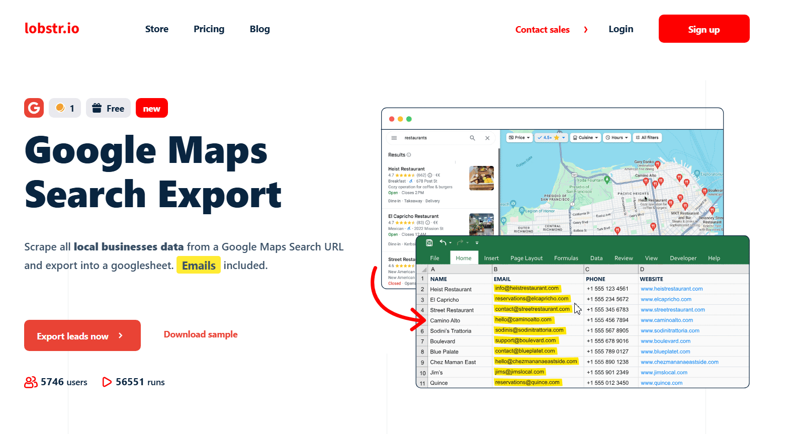The width and height of the screenshot is (793, 434).
Task: Click the www.jimslocal.com link
Action: pyautogui.click(x=664, y=373)
